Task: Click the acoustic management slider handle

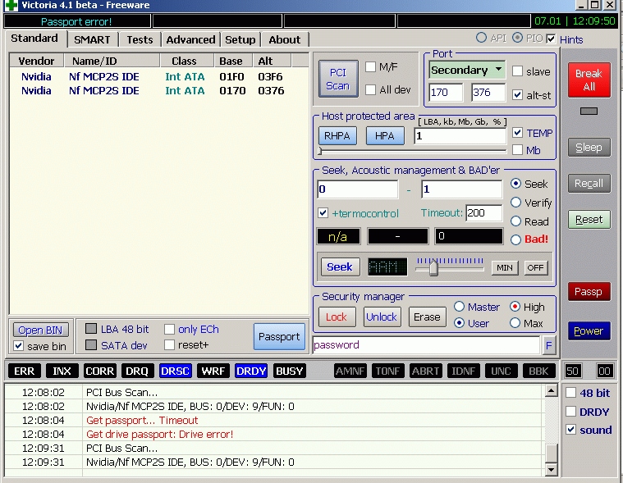Action: coord(433,268)
